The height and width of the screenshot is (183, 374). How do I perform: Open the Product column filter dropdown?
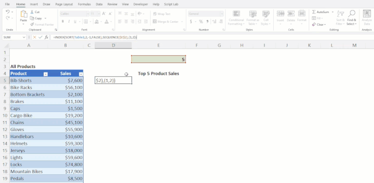point(46,74)
